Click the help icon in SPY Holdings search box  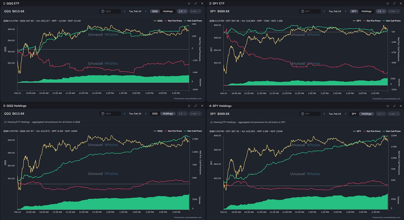(x=302, y=114)
